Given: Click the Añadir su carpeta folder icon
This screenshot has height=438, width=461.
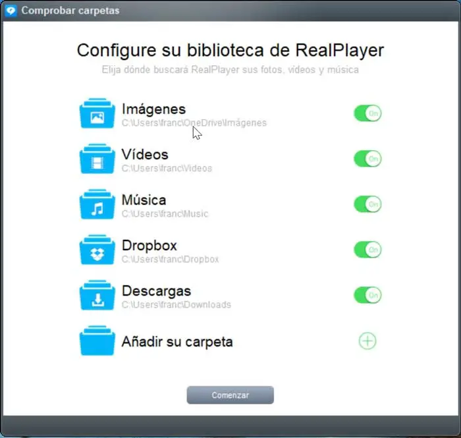Looking at the screenshot, I should pyautogui.click(x=97, y=341).
